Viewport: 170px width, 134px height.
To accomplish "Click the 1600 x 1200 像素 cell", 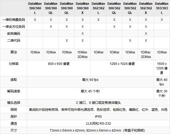I will 162,68.
